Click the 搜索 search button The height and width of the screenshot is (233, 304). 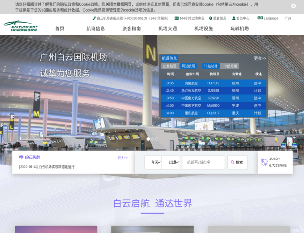click(x=238, y=162)
